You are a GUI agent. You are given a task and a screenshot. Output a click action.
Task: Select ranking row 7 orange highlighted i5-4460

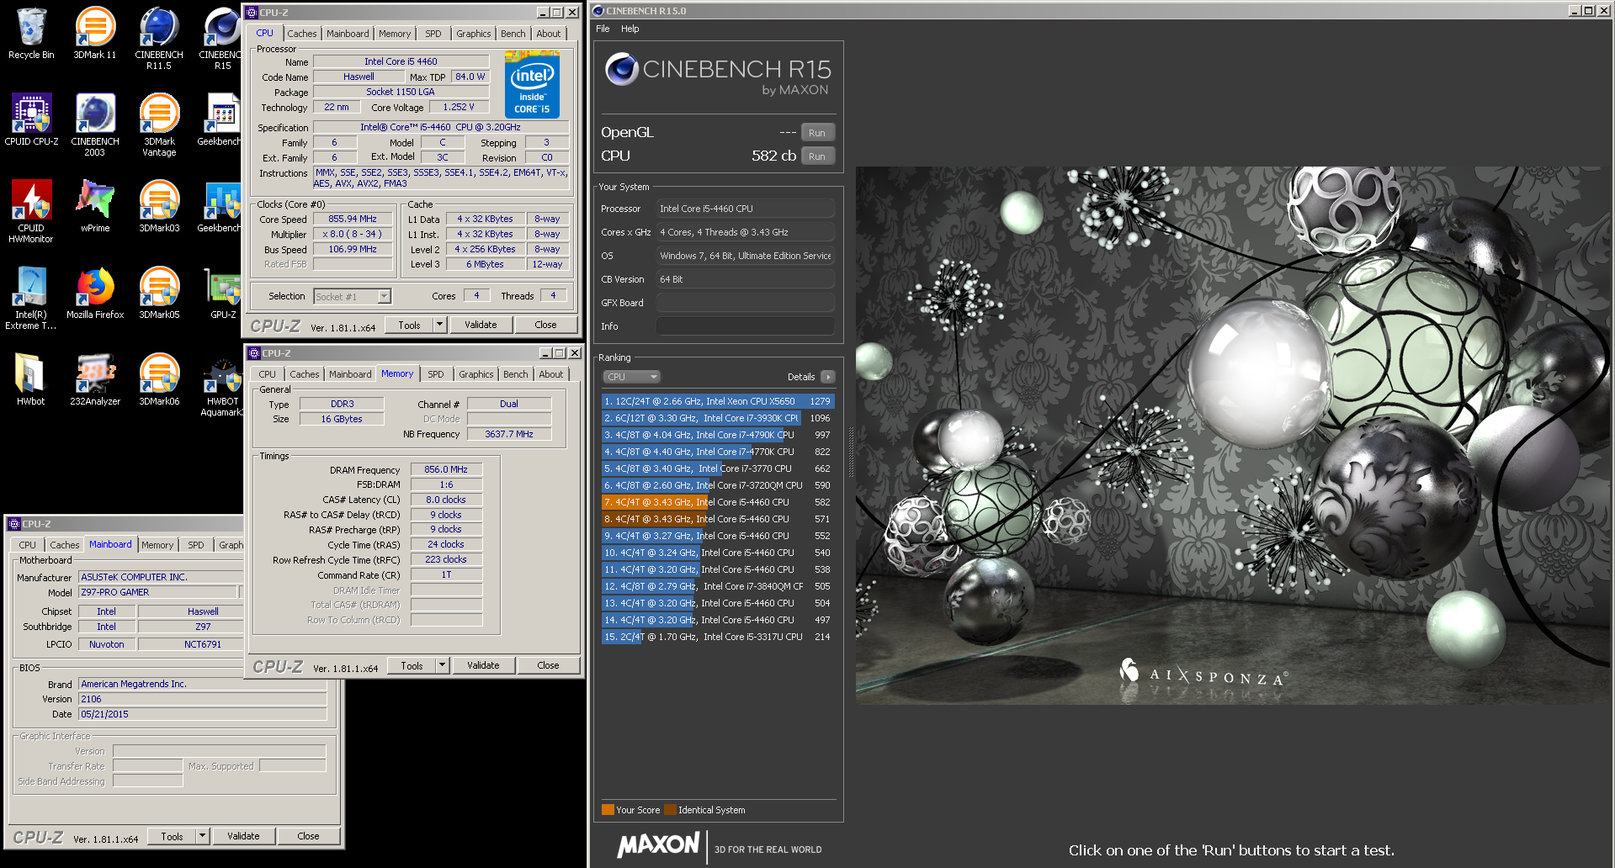click(x=717, y=502)
